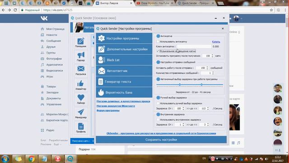The width and height of the screenshot is (289, 163).
Task: Open the Генератор текста section
Action: click(x=124, y=81)
